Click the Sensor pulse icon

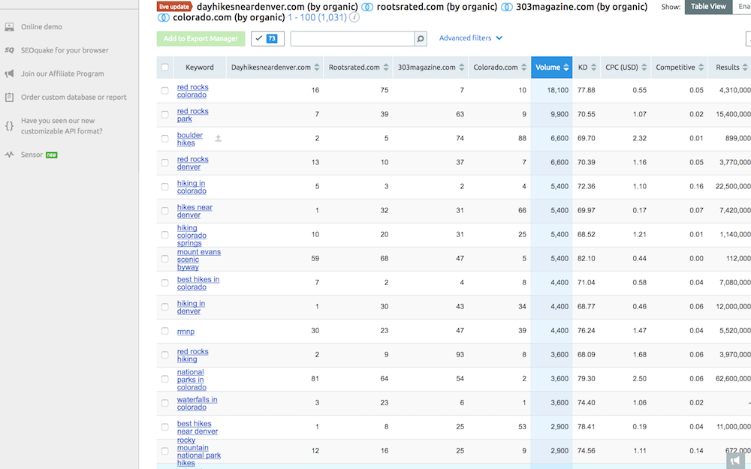[x=10, y=155]
